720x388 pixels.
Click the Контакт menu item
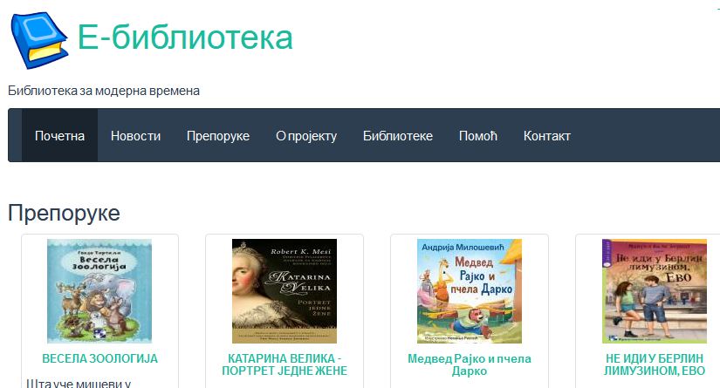click(547, 136)
